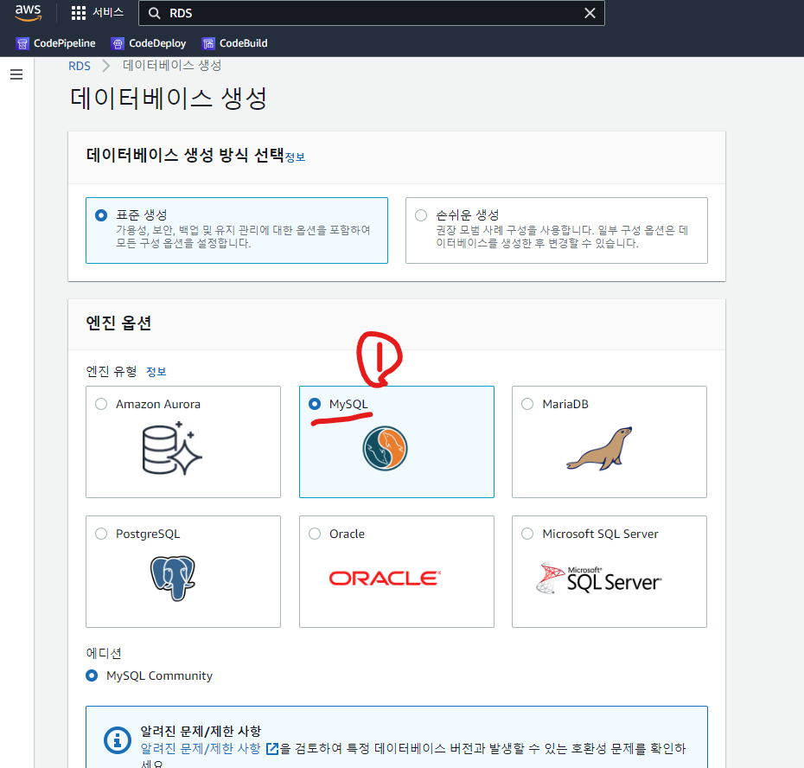This screenshot has width=804, height=768.
Task: Click the 데이터베이스 생성 page title
Action: coord(169,98)
